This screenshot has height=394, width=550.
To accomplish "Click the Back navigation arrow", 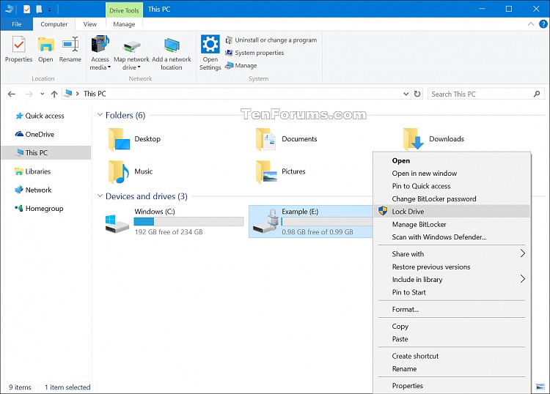I will coord(12,94).
